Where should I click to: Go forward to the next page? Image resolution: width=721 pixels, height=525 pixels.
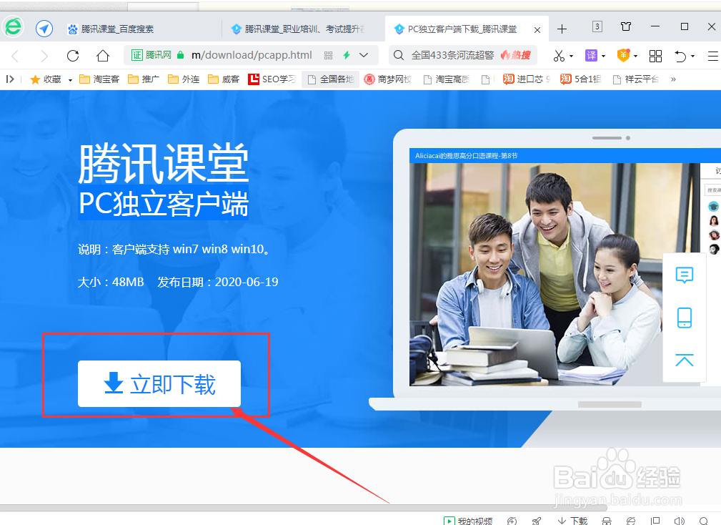click(x=44, y=56)
